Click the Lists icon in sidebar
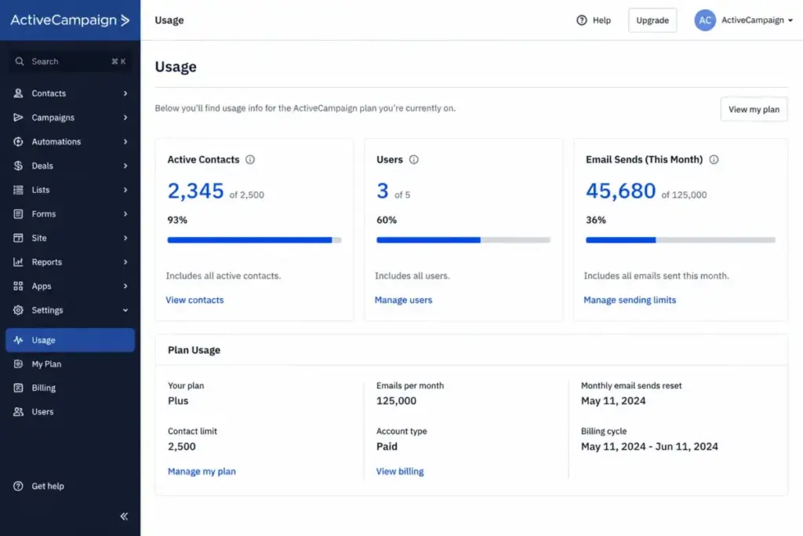 pyautogui.click(x=19, y=190)
